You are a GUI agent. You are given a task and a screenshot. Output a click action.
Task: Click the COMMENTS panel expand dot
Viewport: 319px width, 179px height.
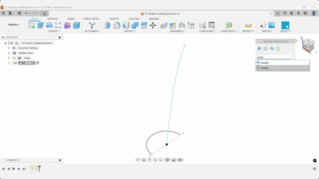60,160
